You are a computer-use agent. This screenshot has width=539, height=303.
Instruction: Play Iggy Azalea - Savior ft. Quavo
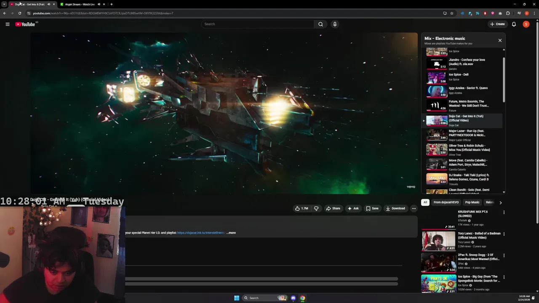(x=462, y=90)
